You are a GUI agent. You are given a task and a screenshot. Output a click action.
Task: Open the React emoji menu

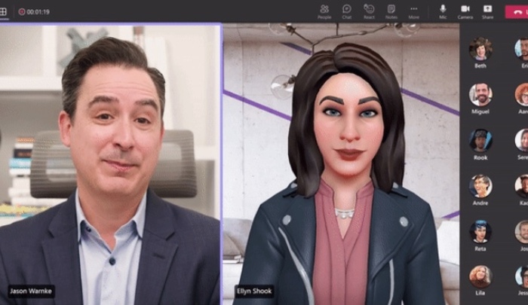click(x=369, y=12)
